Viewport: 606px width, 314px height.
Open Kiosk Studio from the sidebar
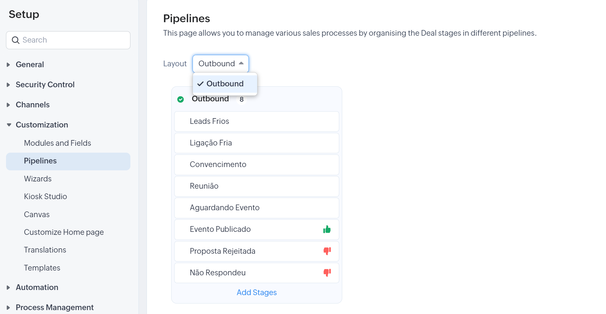(45, 196)
